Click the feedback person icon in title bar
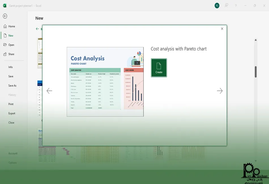The image size is (269, 184). pyautogui.click(x=227, y=6)
